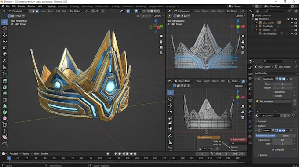Screen dimensions: 299x167
Task: Open the File menu
Action: click(7, 6)
